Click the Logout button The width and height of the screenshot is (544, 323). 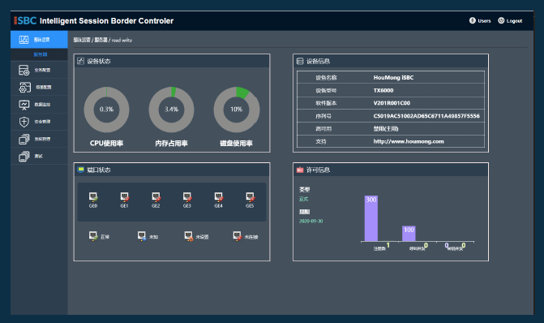click(x=510, y=21)
